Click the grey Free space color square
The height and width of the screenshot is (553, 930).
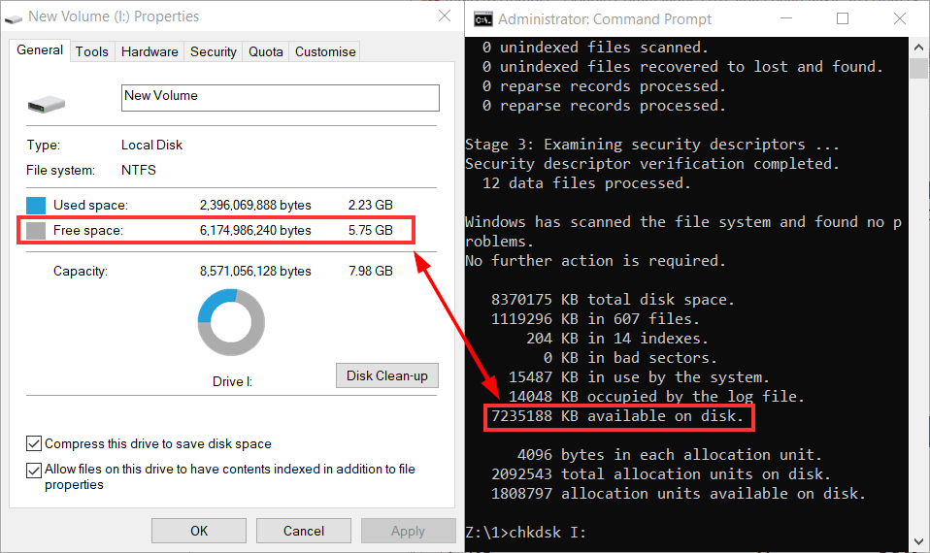[36, 231]
